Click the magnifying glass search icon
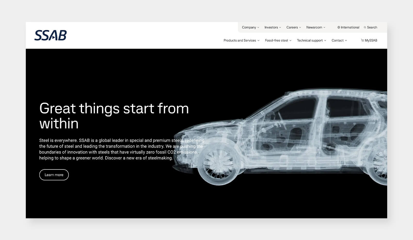 click(365, 27)
